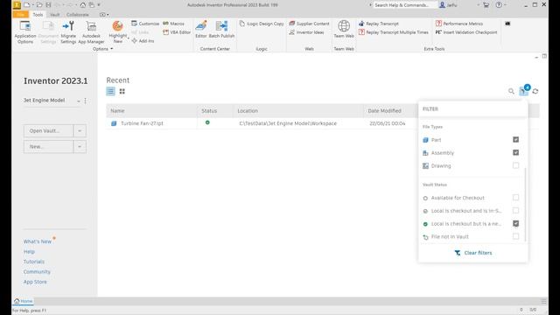Open What's New link
This screenshot has width=560, height=315.
coord(38,241)
